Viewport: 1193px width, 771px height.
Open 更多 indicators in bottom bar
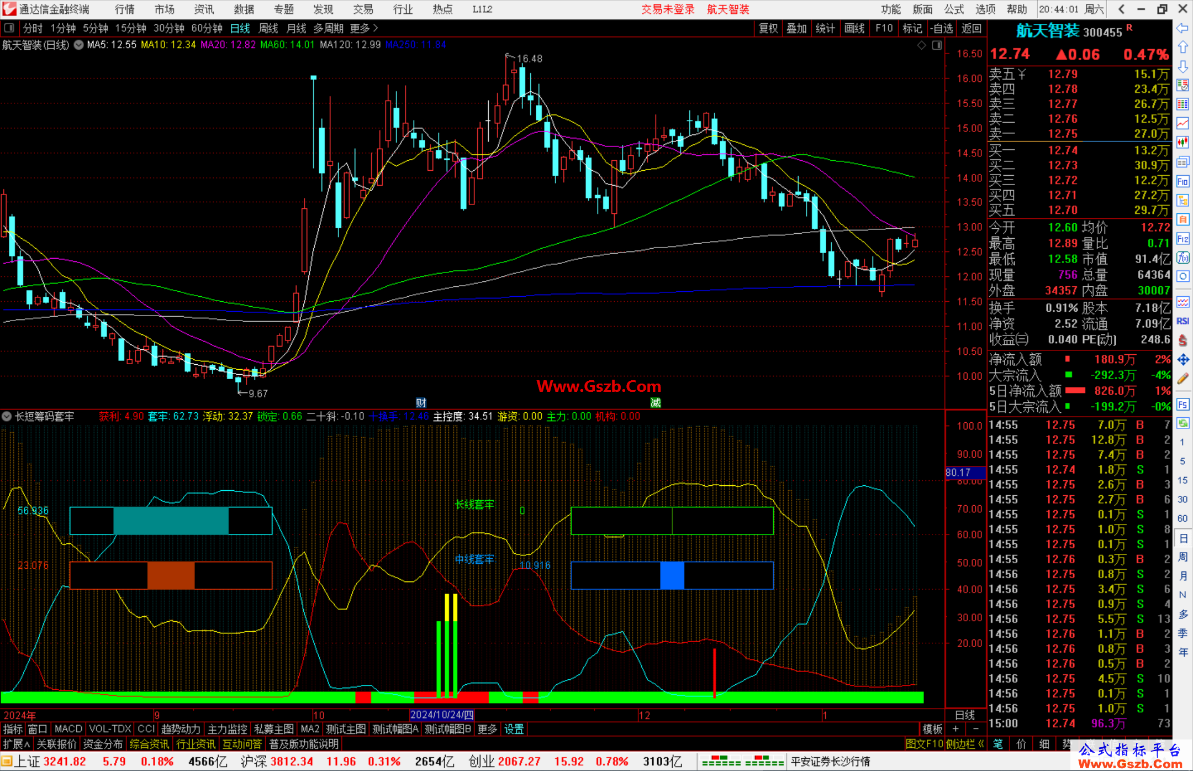[487, 729]
